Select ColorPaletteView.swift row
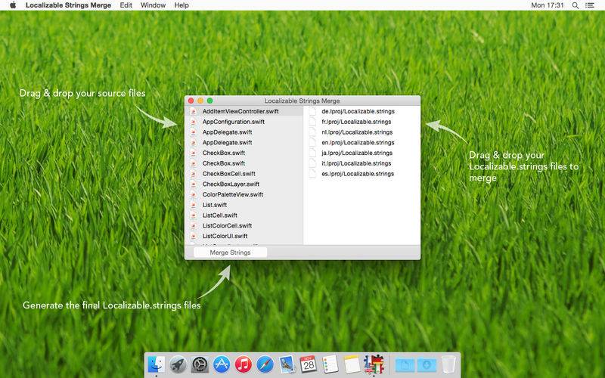This screenshot has height=378, width=605. [x=244, y=194]
